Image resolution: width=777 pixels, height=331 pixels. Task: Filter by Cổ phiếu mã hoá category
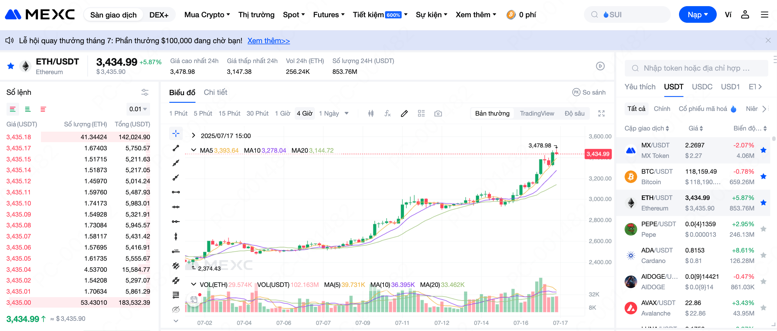point(707,109)
